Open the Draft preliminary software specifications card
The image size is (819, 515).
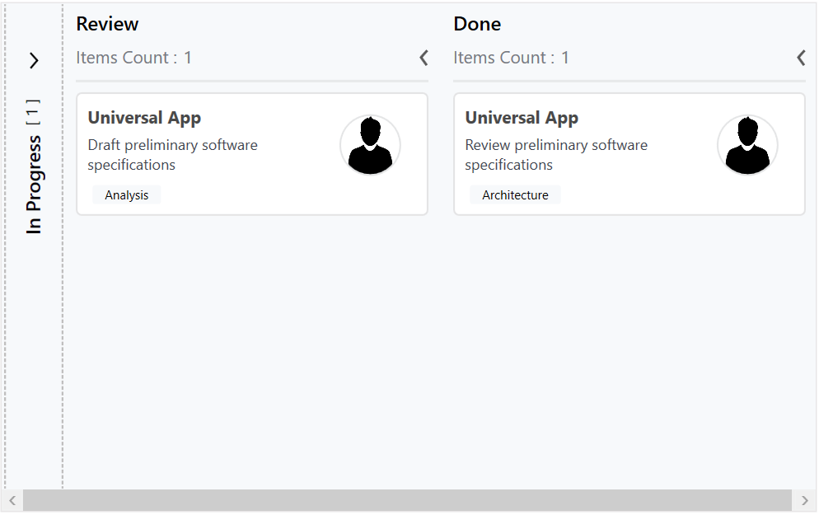click(x=252, y=154)
